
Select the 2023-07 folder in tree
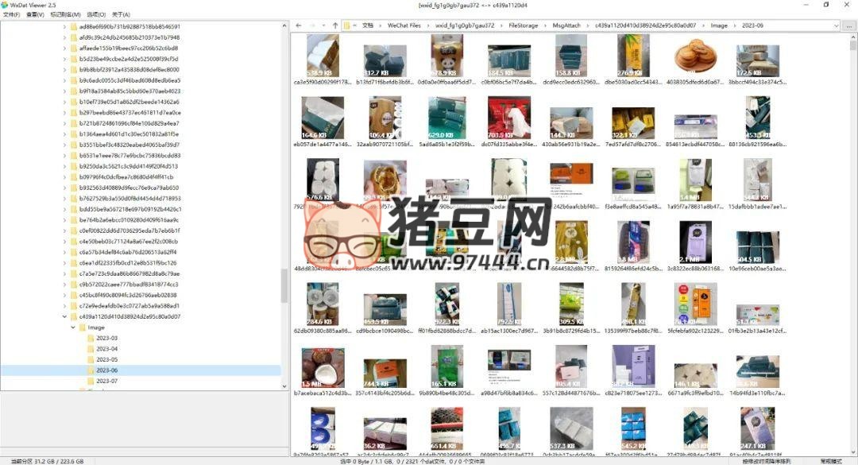coord(106,381)
